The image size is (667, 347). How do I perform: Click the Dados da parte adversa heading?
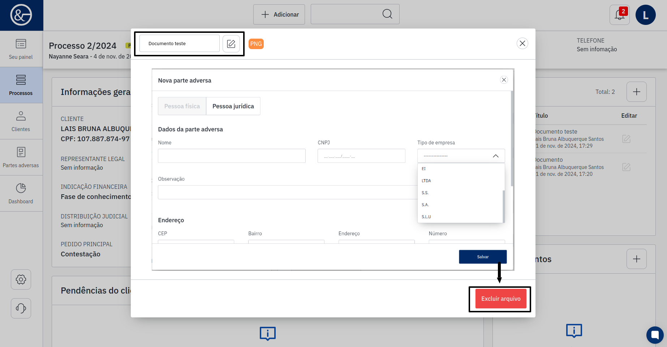pyautogui.click(x=190, y=129)
